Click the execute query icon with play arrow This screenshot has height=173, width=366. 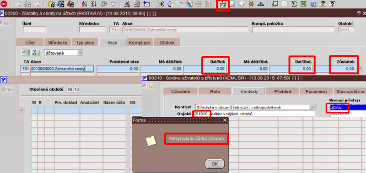point(61,4)
